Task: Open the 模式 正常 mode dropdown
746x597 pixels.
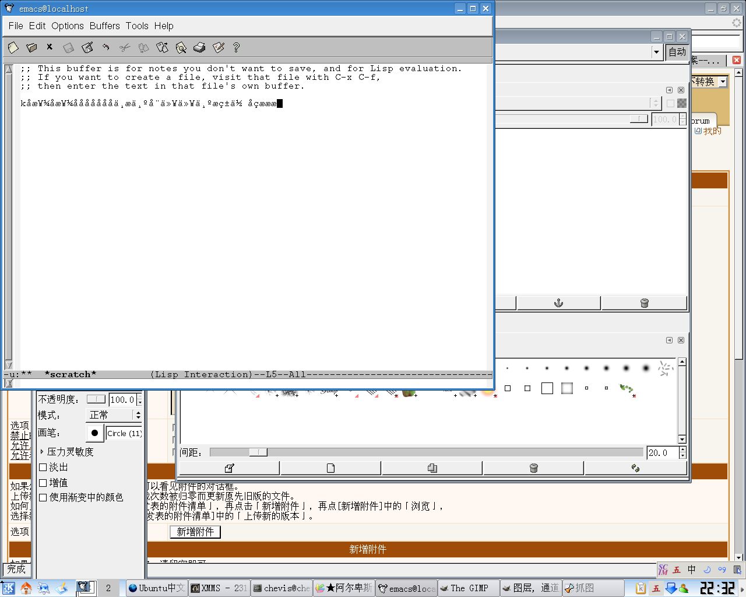Action: (114, 415)
